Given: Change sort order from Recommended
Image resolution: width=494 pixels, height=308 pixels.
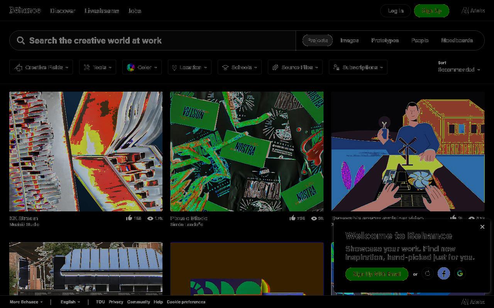Looking at the screenshot, I should tap(459, 70).
